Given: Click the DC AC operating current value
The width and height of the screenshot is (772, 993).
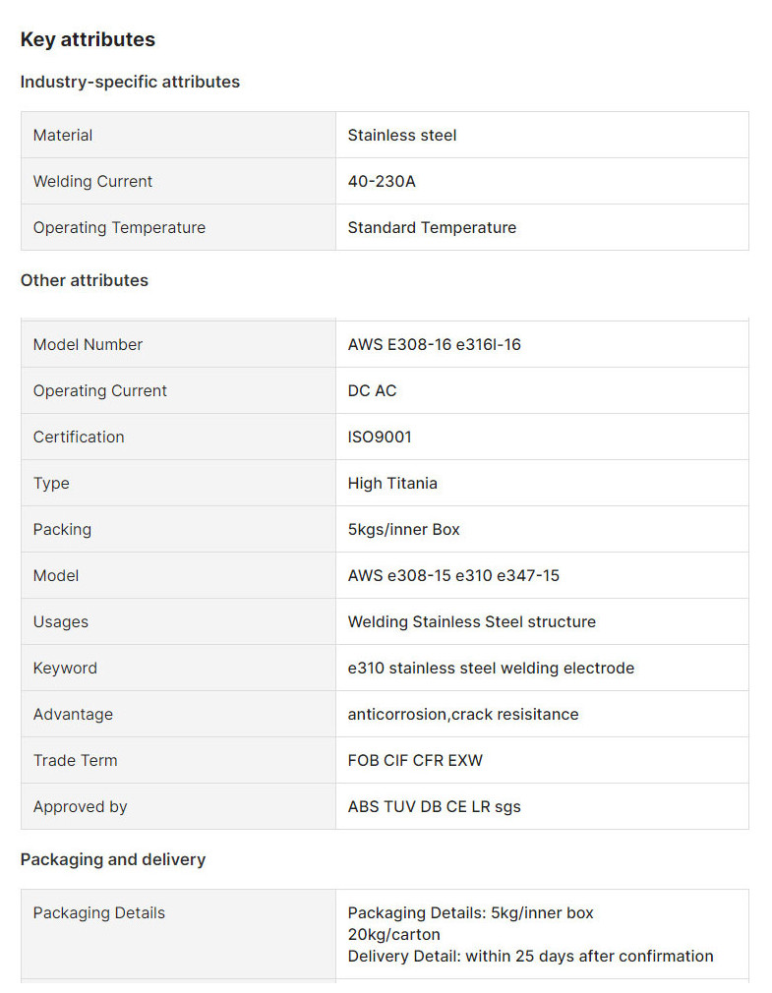Looking at the screenshot, I should (373, 390).
